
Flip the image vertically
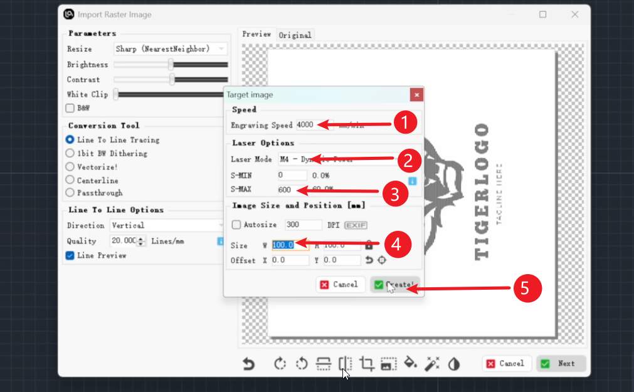coord(323,364)
